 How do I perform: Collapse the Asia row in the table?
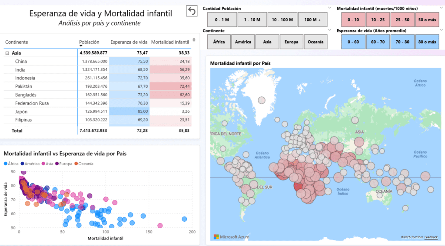pos(7,53)
